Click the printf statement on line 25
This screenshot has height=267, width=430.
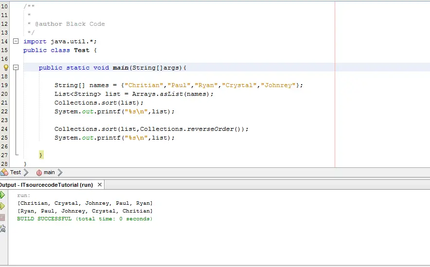coord(114,138)
